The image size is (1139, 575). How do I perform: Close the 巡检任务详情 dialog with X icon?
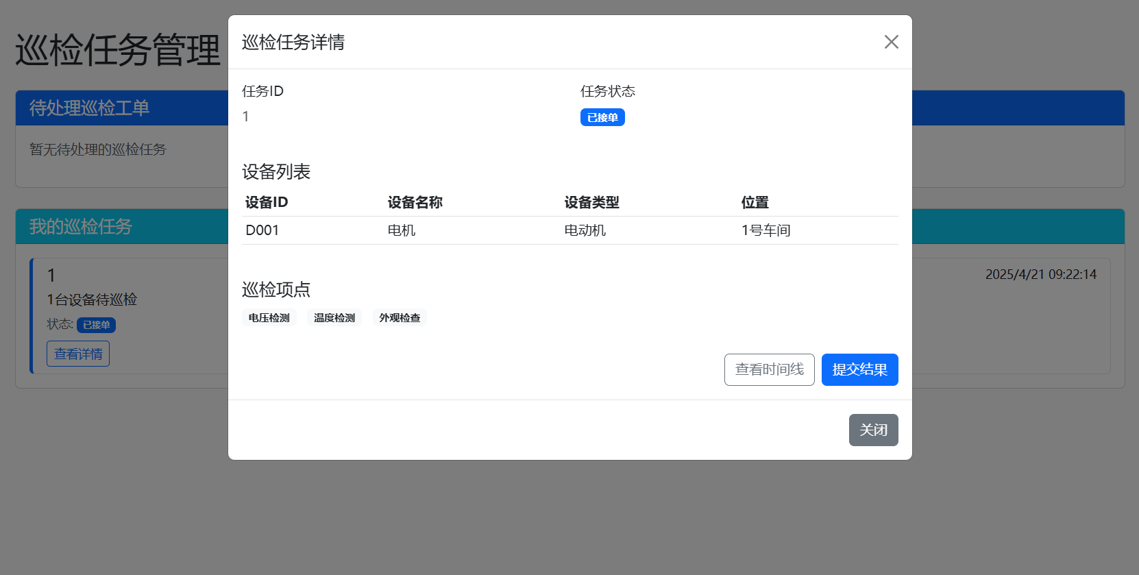pos(891,42)
